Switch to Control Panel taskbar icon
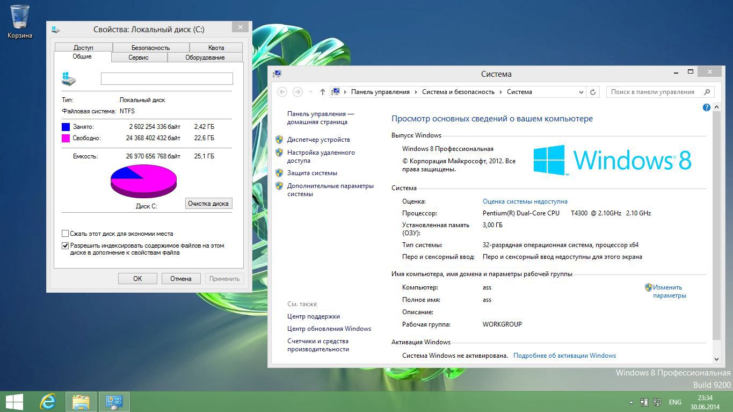The height and width of the screenshot is (412, 733). tap(114, 402)
